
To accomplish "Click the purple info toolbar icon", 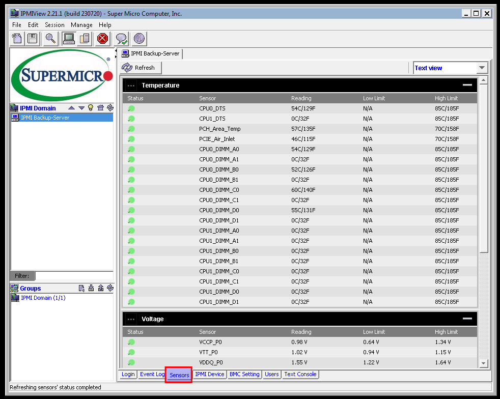I will click(x=139, y=38).
